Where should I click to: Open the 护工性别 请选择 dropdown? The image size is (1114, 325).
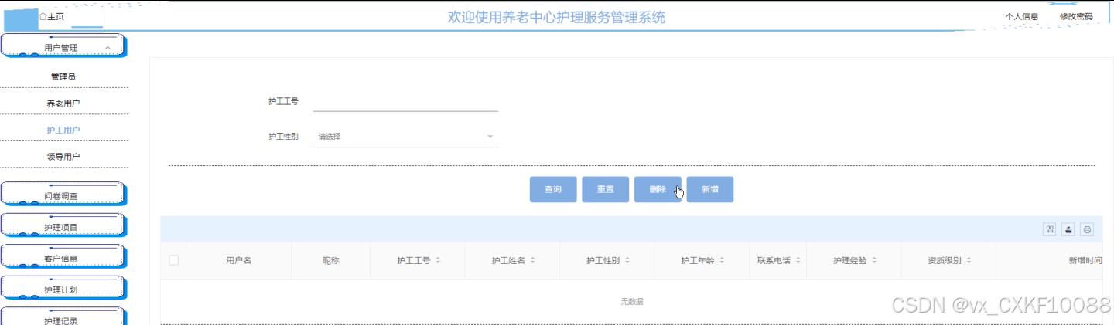click(x=405, y=137)
